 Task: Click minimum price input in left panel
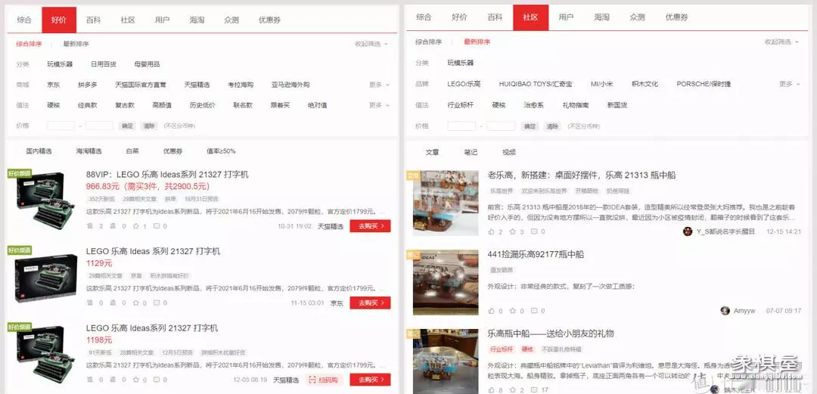(x=61, y=126)
